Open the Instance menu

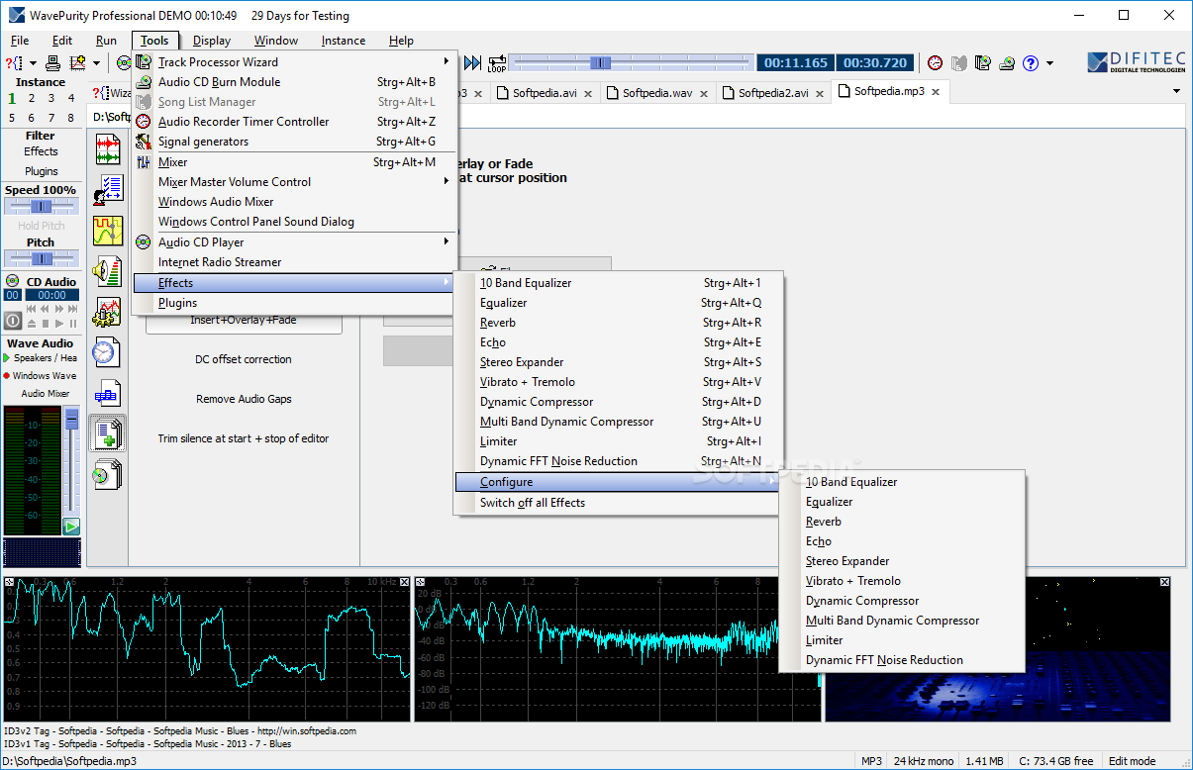point(344,41)
